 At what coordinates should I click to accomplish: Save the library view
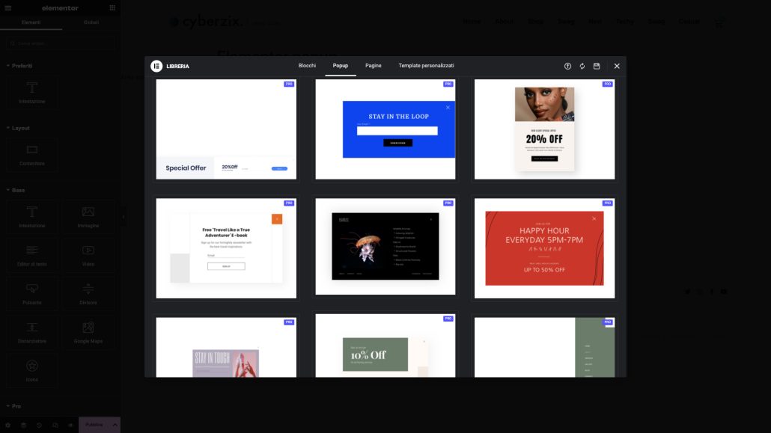point(597,66)
